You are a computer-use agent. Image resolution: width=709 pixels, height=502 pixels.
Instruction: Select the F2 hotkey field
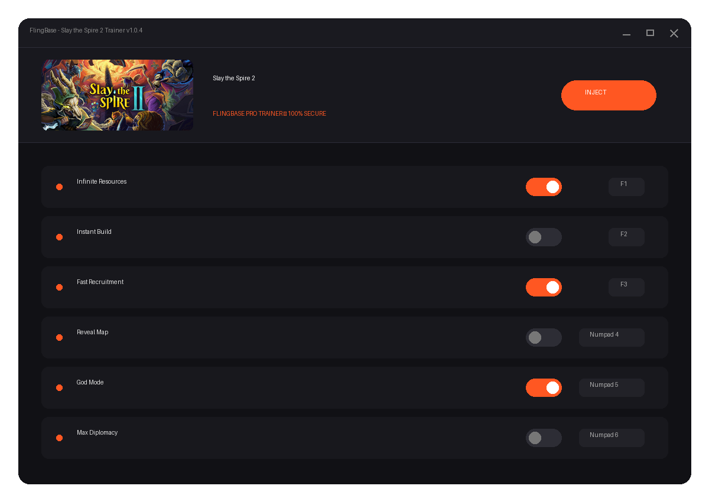click(x=626, y=237)
